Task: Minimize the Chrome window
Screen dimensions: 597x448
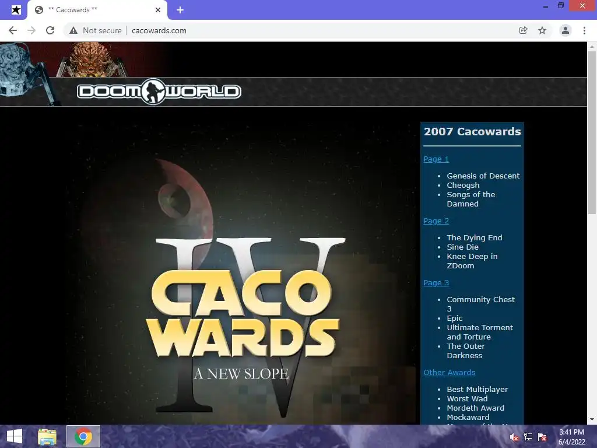Action: point(546,6)
